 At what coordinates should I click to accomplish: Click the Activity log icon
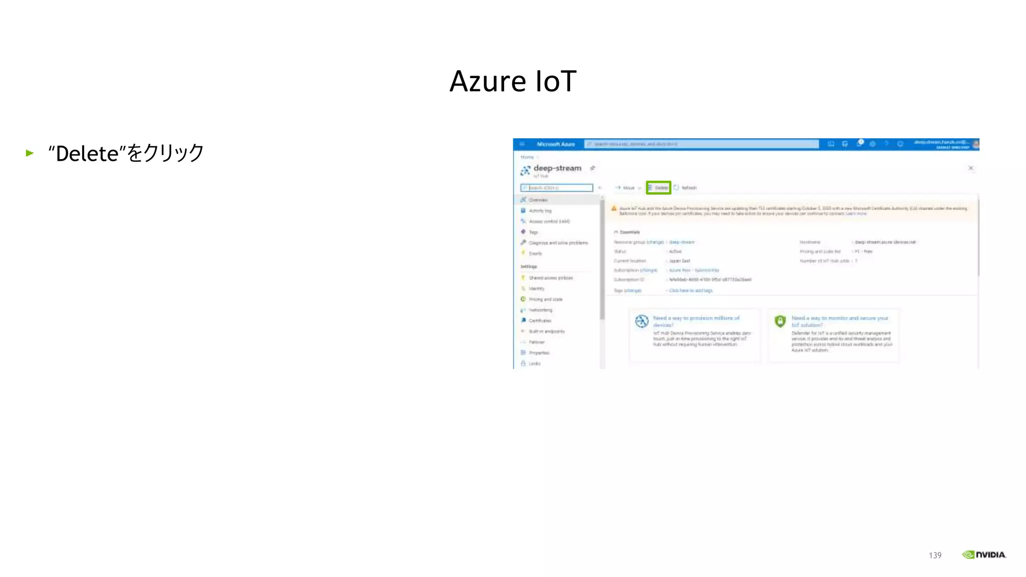(x=523, y=210)
